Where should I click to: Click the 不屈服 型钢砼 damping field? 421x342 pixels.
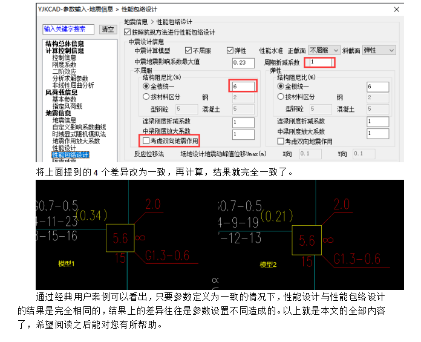187,109
